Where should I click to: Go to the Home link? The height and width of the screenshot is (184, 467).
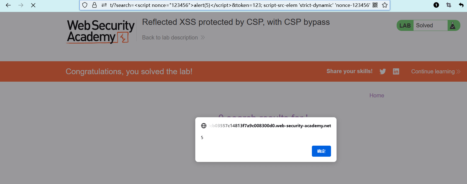click(x=377, y=95)
